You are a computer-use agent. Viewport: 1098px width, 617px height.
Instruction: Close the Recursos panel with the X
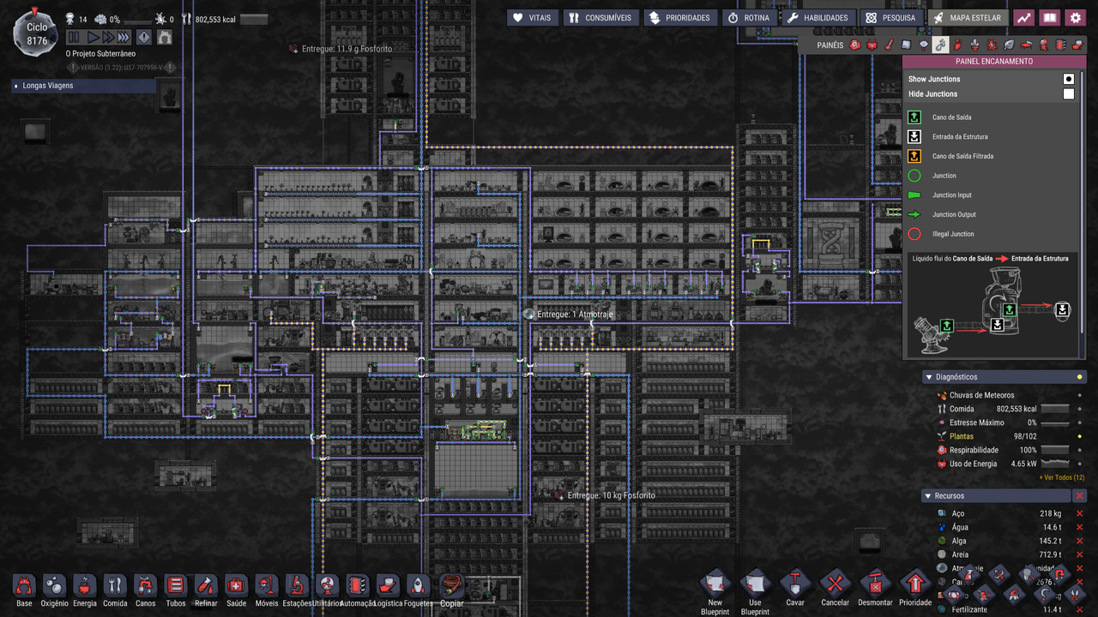[x=1080, y=496]
